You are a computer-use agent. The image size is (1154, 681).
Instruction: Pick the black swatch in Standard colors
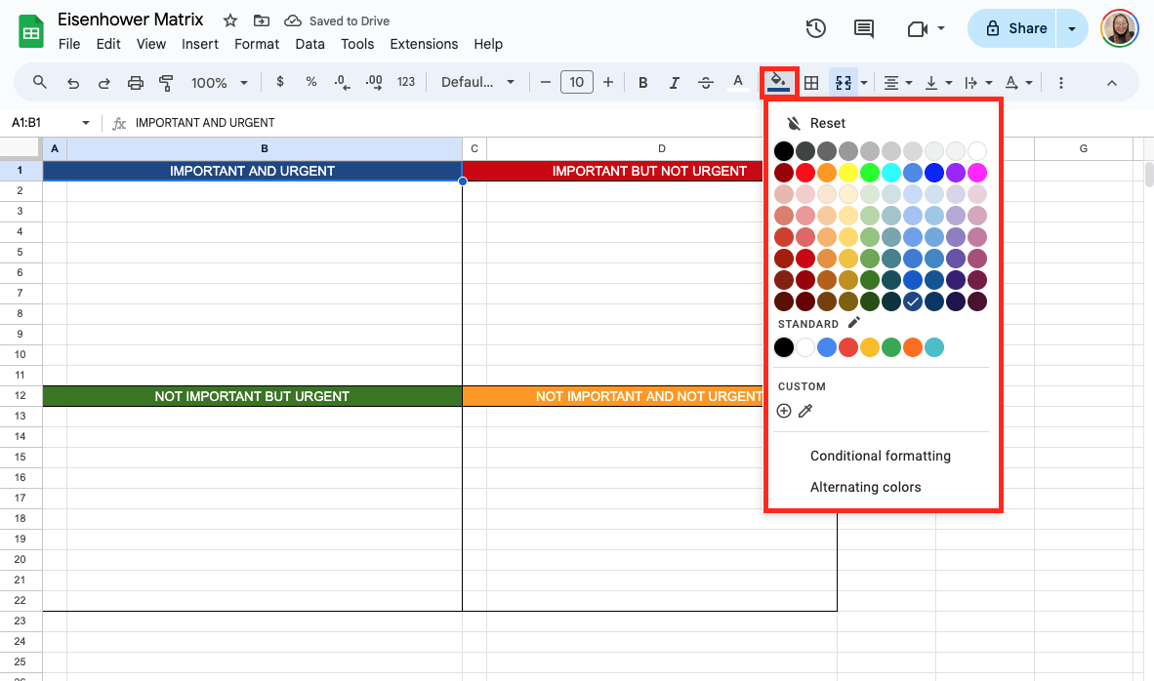pos(783,347)
